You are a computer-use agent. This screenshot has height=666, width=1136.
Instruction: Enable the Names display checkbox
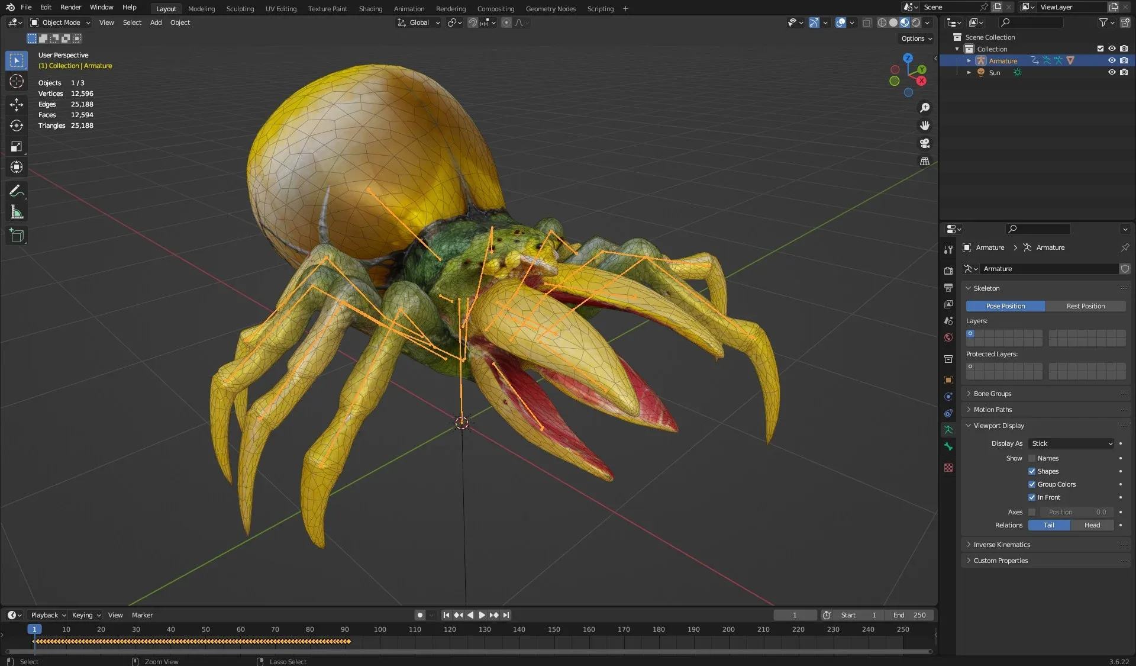1032,458
